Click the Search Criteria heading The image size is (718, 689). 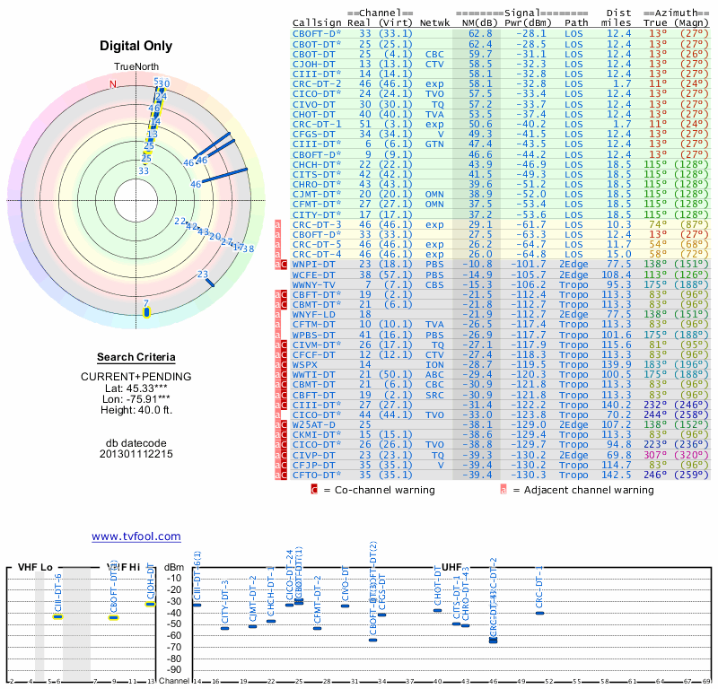pos(136,357)
